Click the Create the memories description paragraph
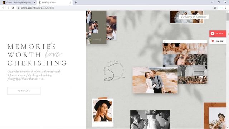The image size is (229, 129). [x=34, y=75]
